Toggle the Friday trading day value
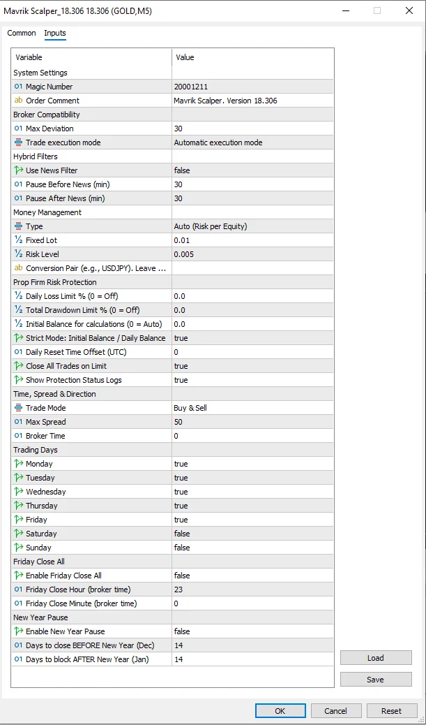Screen dimensions: 426x725 coord(252,520)
